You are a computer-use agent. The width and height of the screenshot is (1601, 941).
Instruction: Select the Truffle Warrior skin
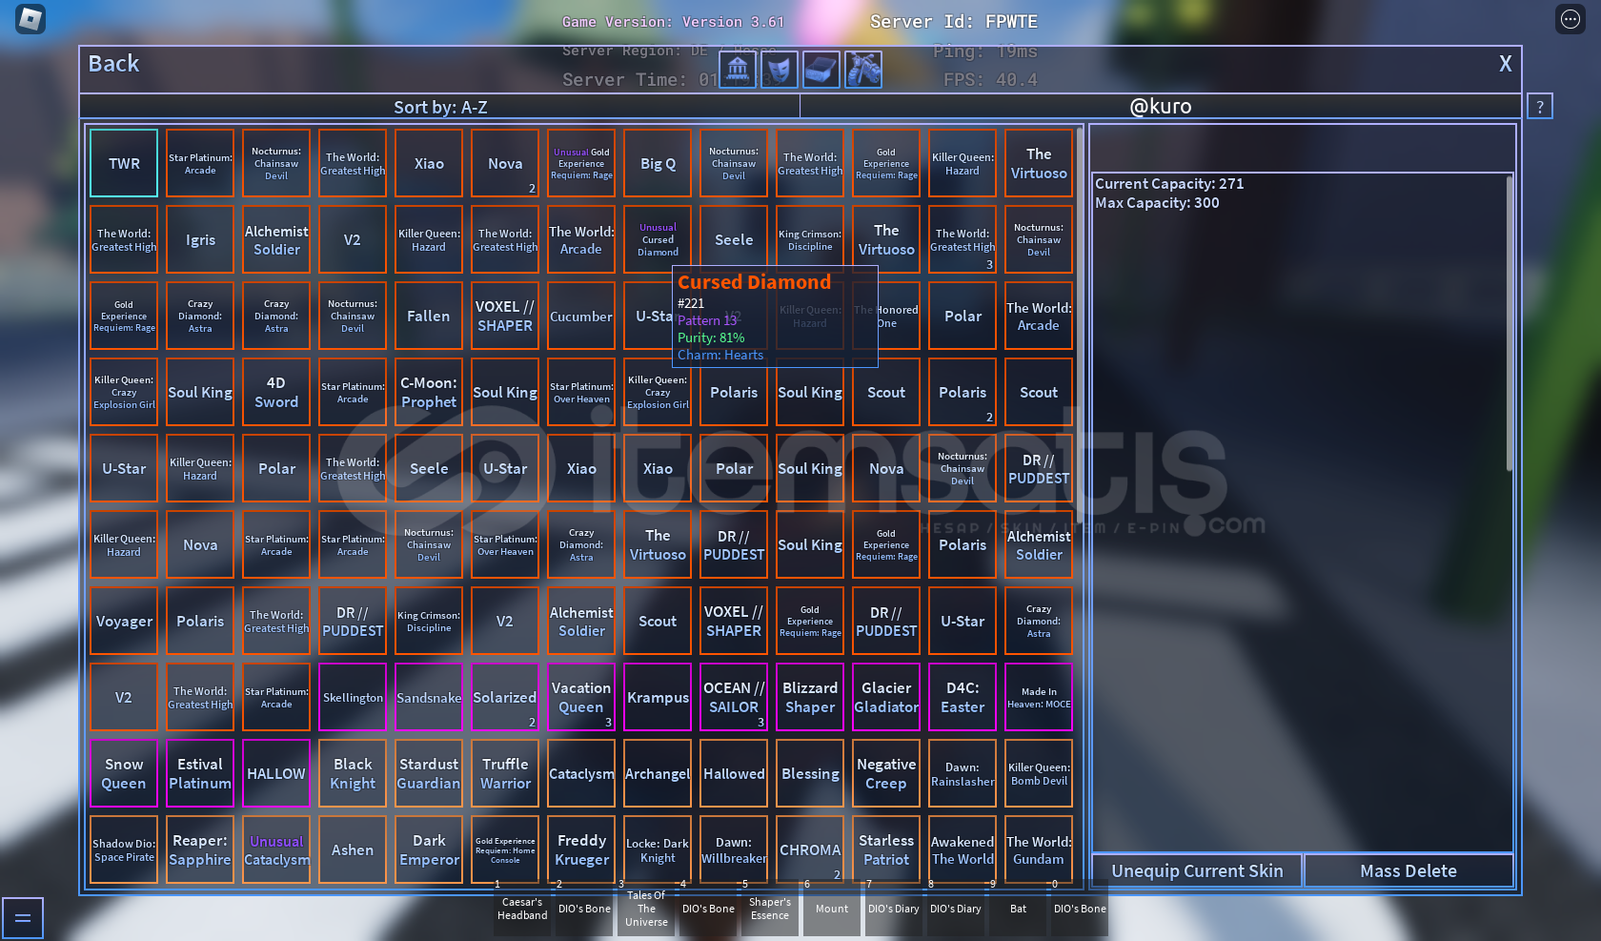505,773
